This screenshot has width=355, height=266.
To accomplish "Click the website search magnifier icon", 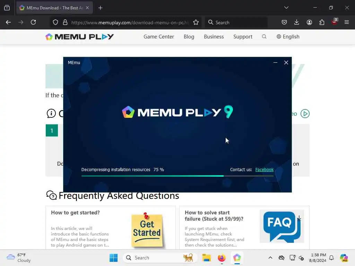I will tap(264, 36).
